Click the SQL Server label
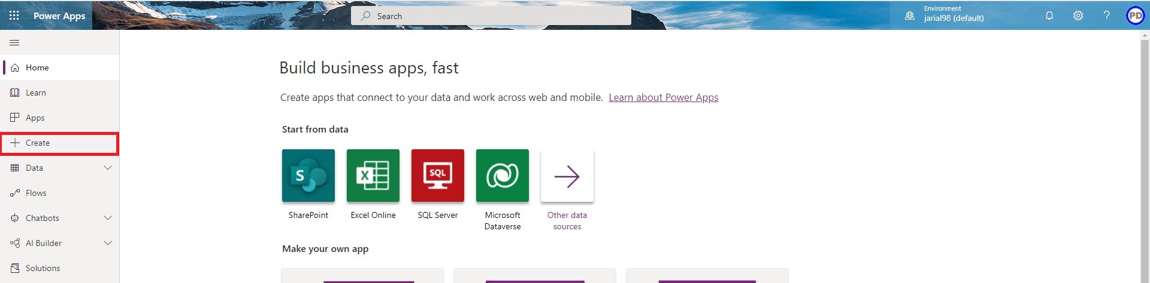 pos(438,215)
